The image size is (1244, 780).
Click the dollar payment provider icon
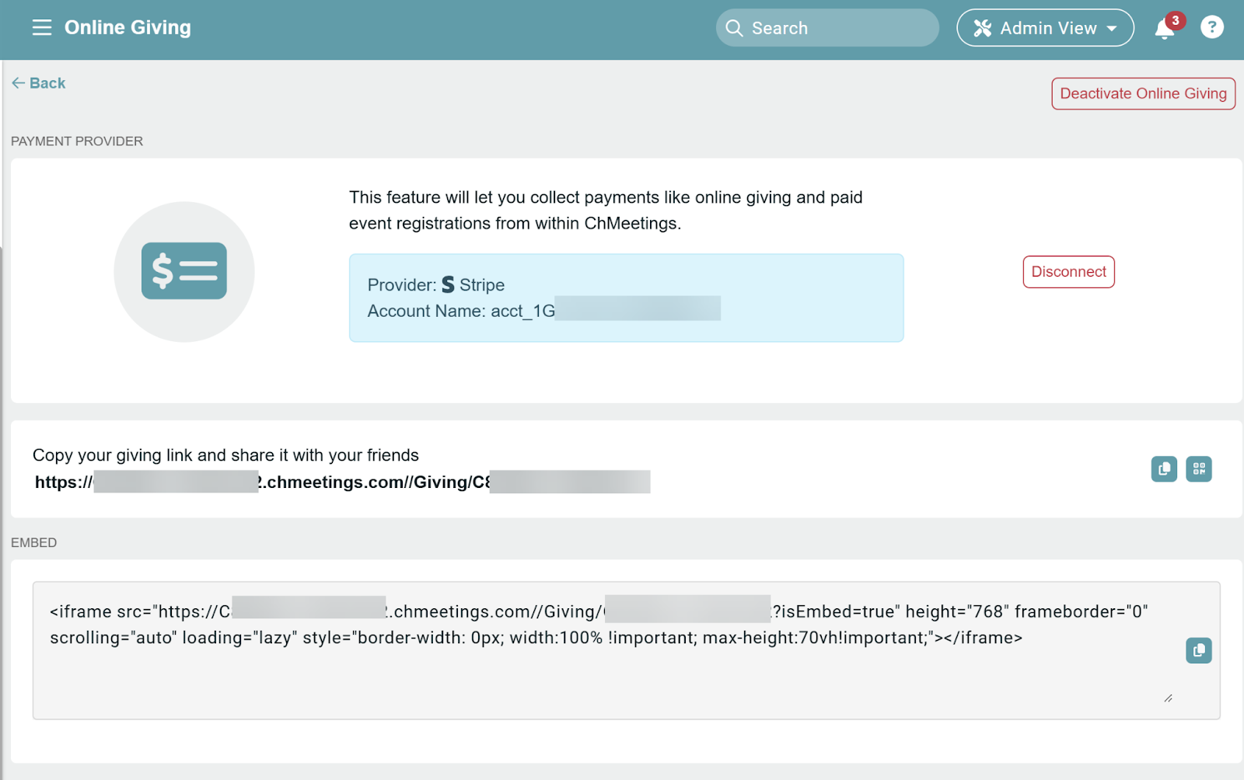pyautogui.click(x=184, y=272)
